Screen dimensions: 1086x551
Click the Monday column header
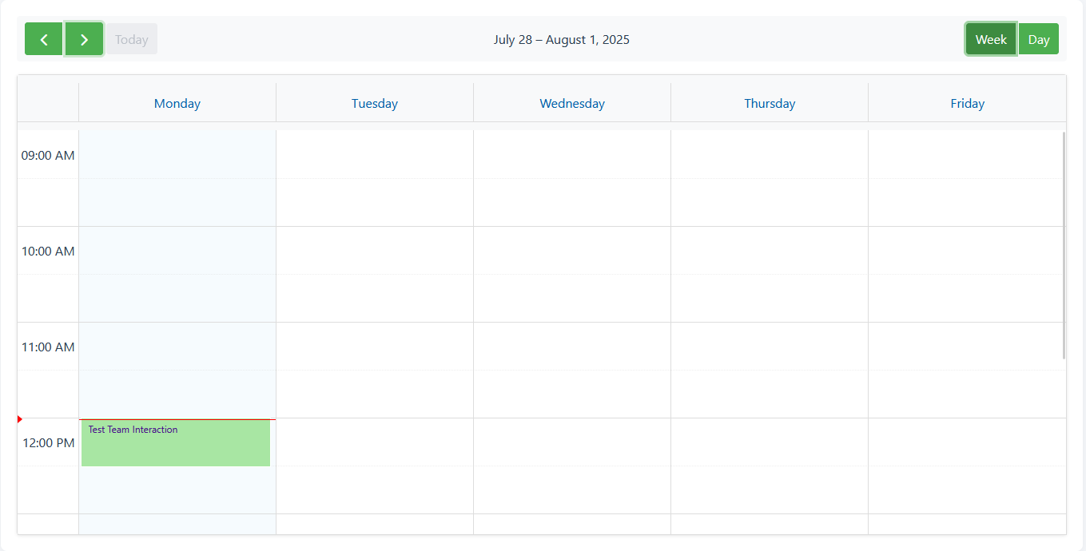click(177, 103)
